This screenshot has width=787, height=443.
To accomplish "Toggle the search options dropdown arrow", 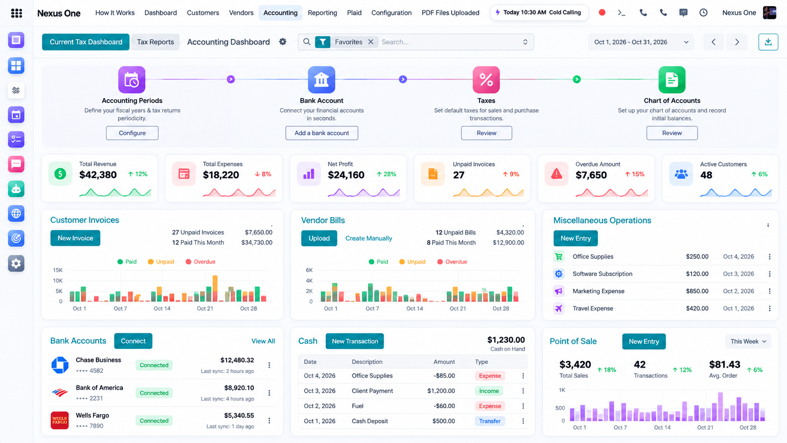I will [525, 42].
